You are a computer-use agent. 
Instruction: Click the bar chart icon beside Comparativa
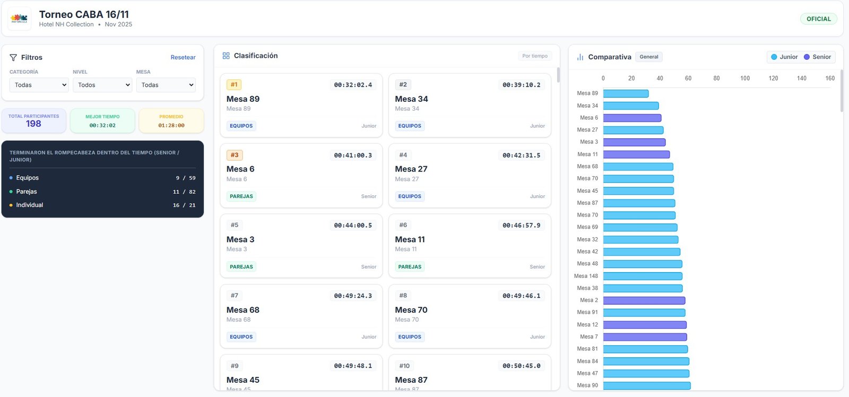point(580,57)
